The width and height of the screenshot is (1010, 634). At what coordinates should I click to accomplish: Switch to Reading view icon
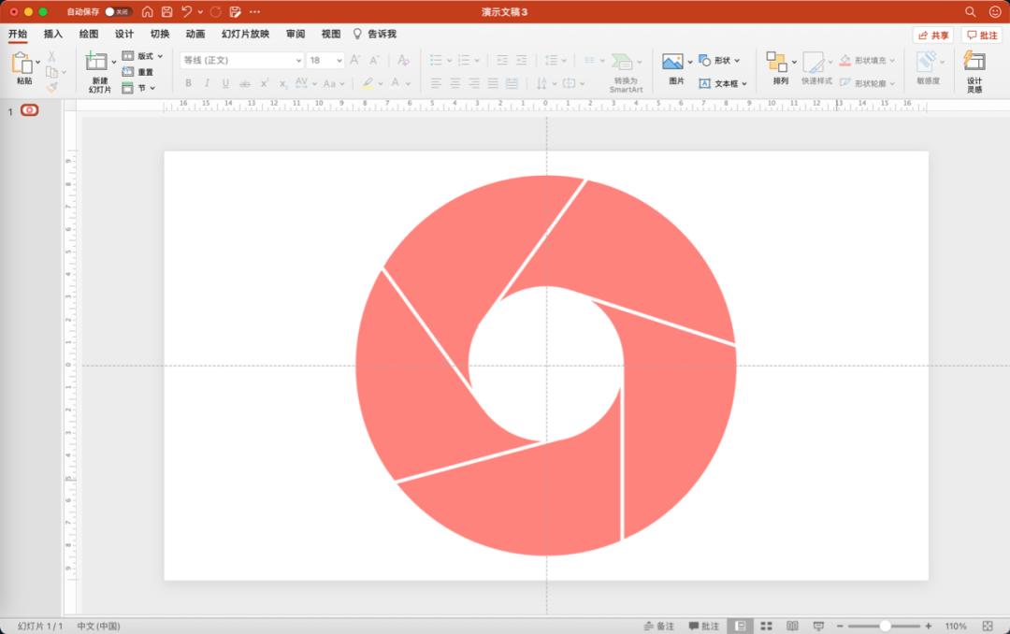pos(792,626)
